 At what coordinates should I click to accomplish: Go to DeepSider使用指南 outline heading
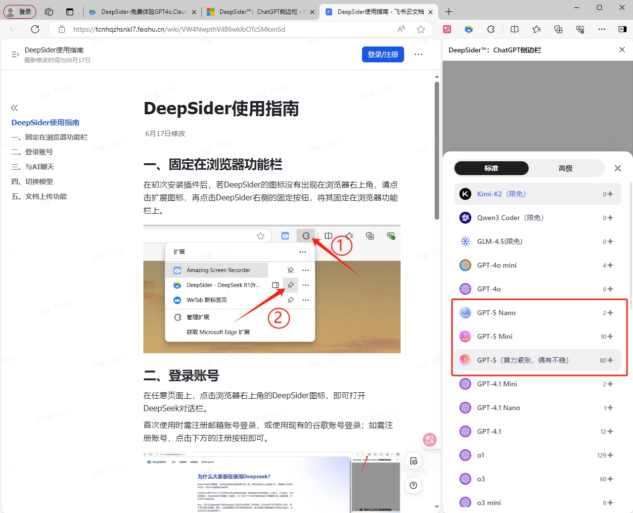coord(45,123)
